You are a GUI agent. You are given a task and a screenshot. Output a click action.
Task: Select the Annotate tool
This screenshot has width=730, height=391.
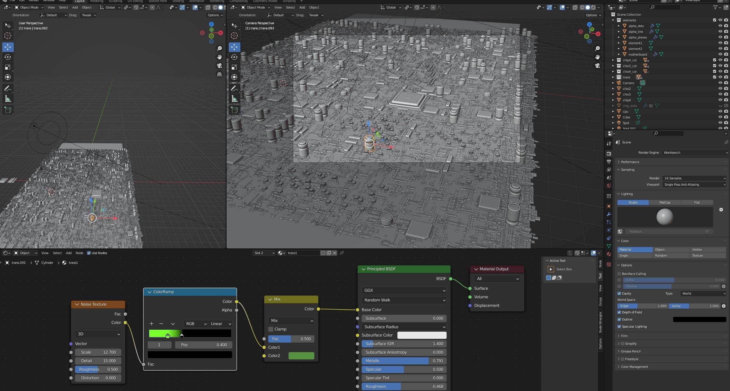[8, 88]
